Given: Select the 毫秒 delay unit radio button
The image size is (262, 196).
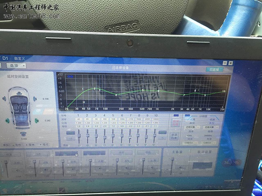Looking at the screenshot, I should pos(14,145).
